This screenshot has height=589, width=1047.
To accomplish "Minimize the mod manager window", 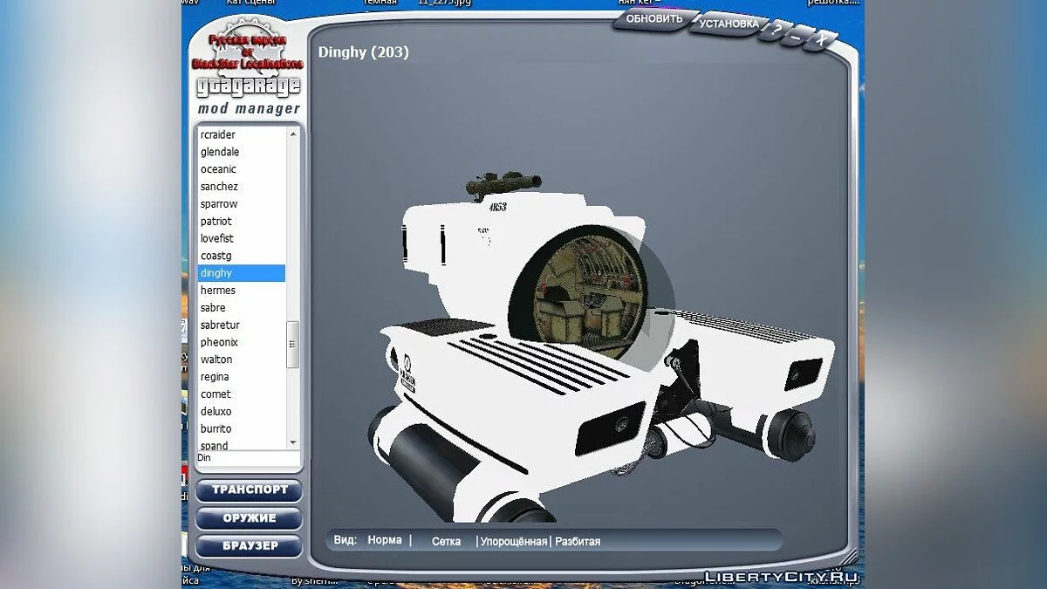I will (x=797, y=37).
